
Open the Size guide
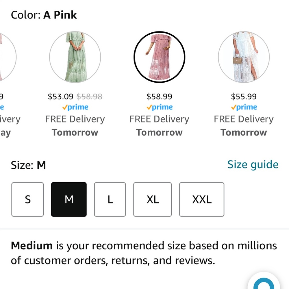(253, 164)
